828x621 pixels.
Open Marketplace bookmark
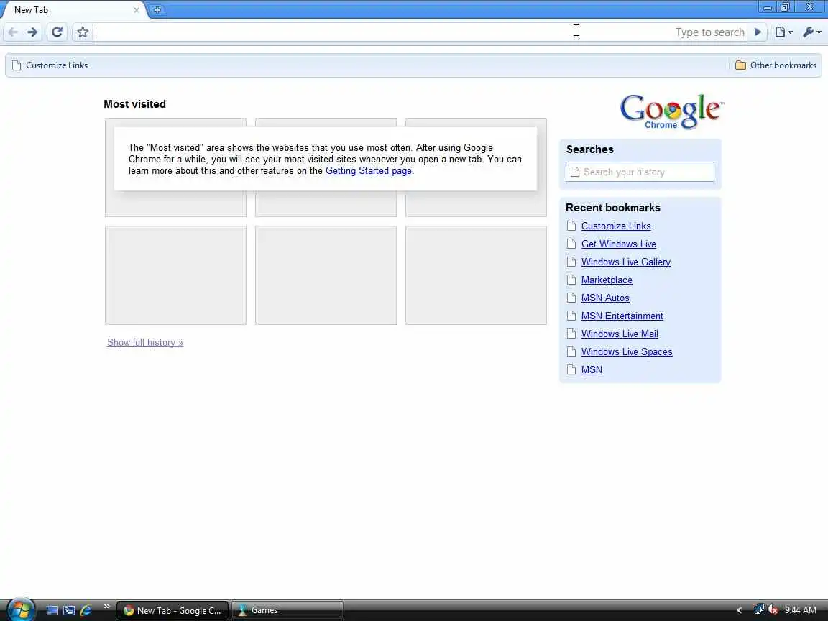click(x=607, y=280)
